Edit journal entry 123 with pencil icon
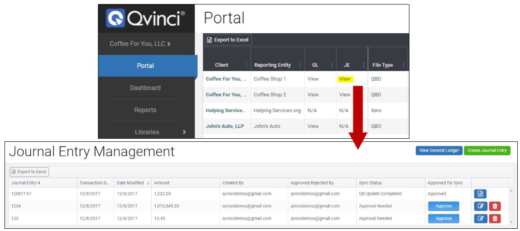This screenshot has height=231, width=520. [480, 218]
